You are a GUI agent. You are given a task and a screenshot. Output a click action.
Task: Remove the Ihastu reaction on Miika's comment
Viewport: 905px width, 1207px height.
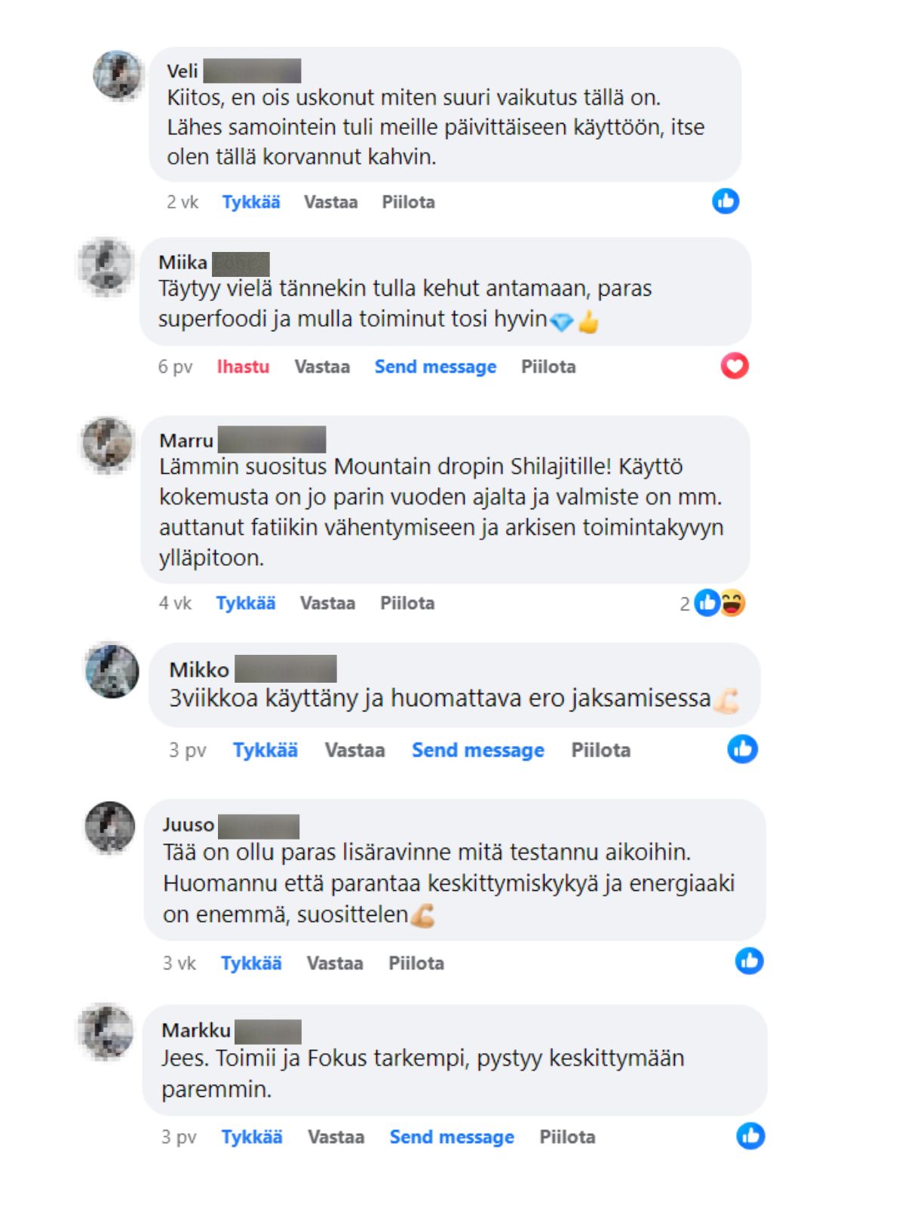(x=243, y=367)
